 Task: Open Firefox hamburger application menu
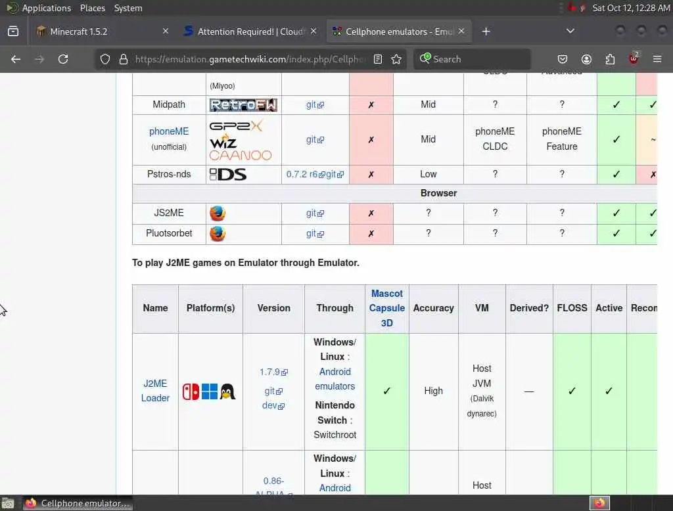(x=657, y=59)
